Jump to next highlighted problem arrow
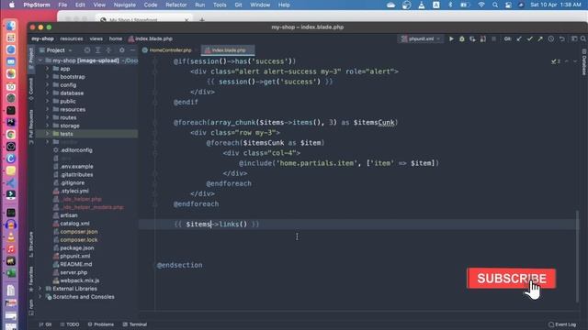 point(575,61)
